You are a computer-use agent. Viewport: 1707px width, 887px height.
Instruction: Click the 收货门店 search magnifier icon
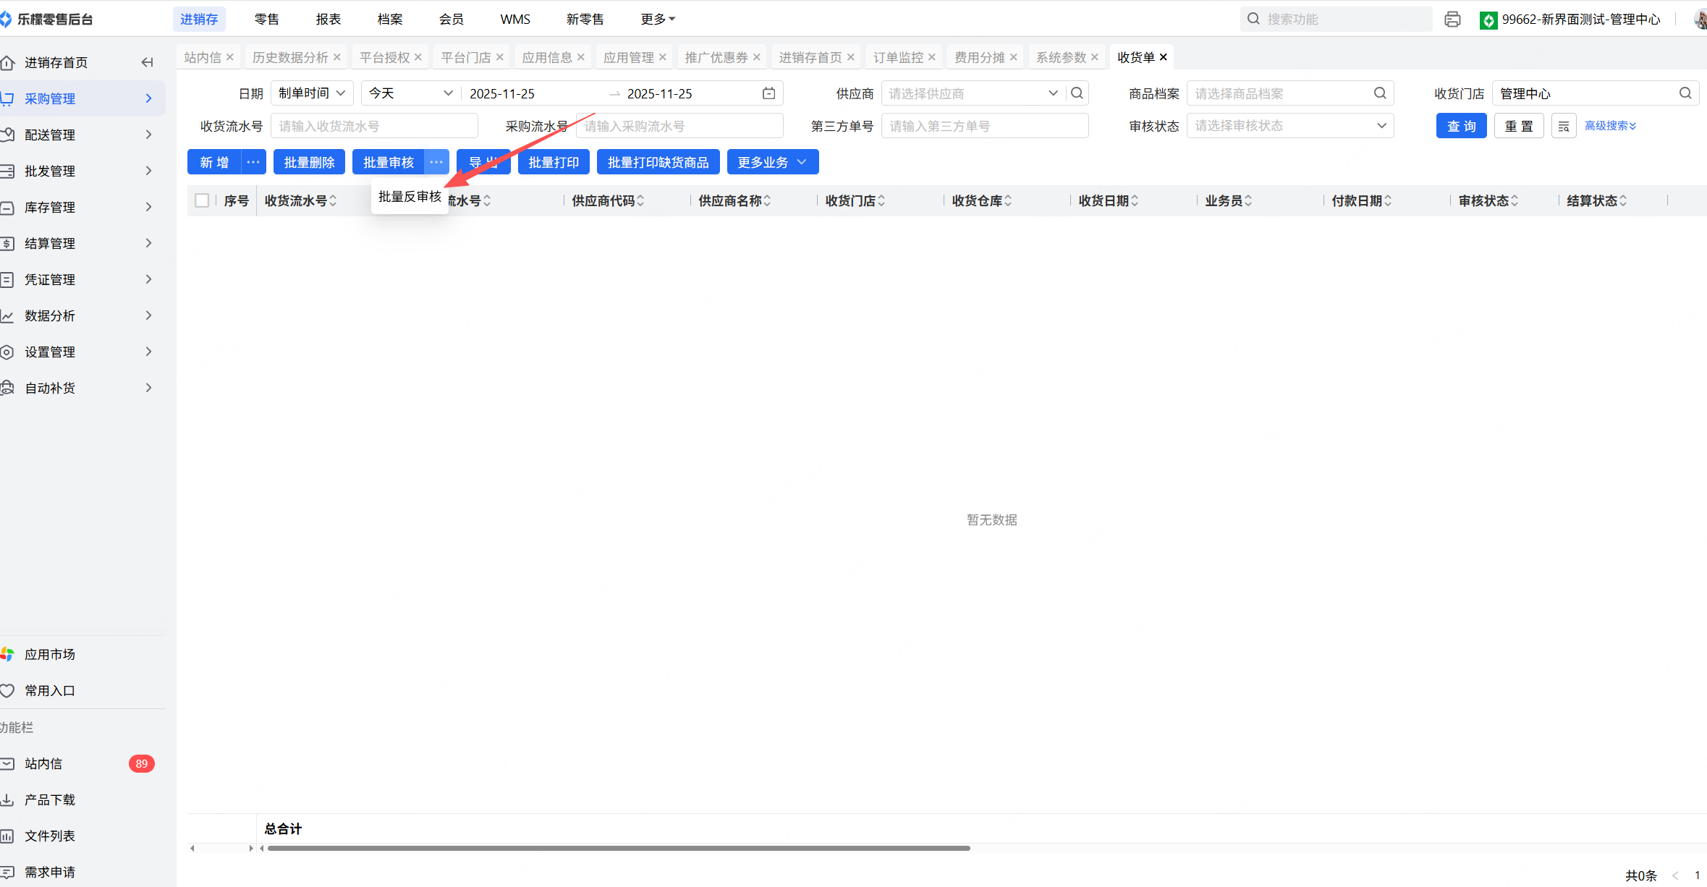click(x=1685, y=93)
